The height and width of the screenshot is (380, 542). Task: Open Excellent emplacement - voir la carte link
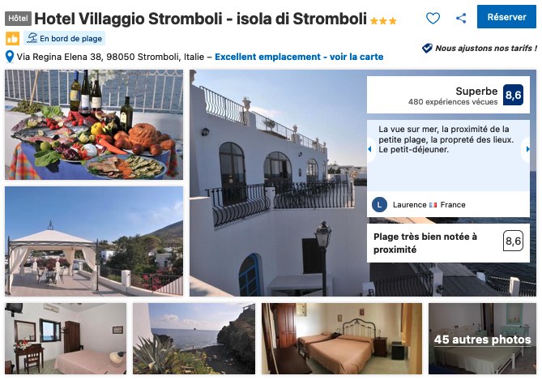[x=299, y=57]
